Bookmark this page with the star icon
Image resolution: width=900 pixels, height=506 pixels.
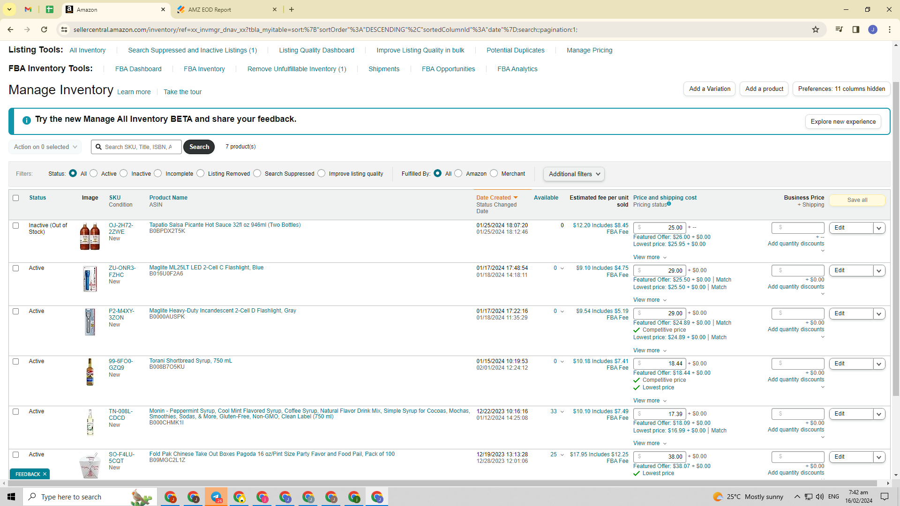816,30
